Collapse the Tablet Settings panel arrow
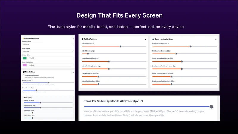The image size is (238, 134). point(145,40)
